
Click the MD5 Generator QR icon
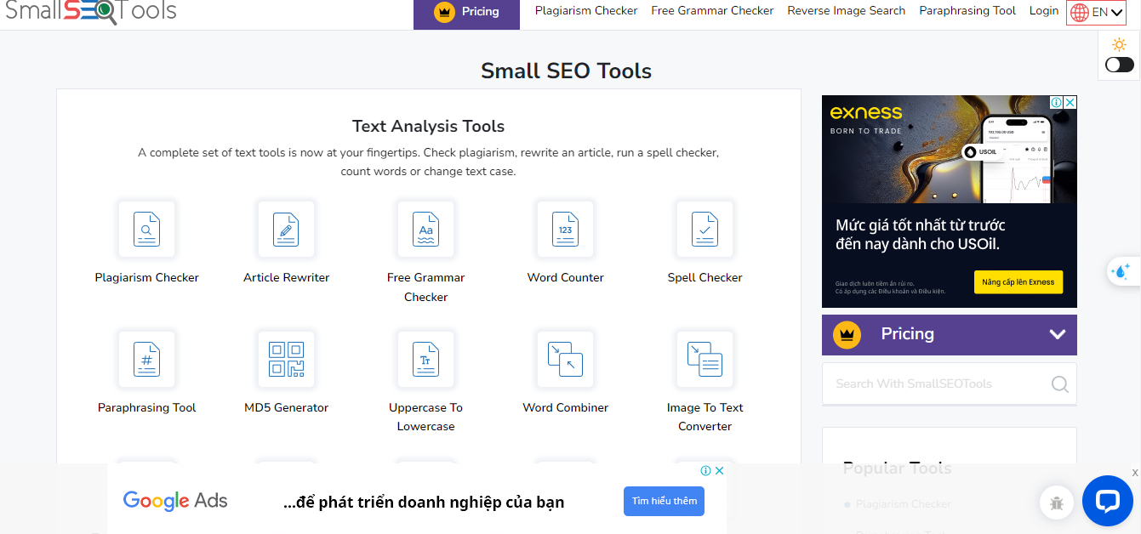(286, 359)
